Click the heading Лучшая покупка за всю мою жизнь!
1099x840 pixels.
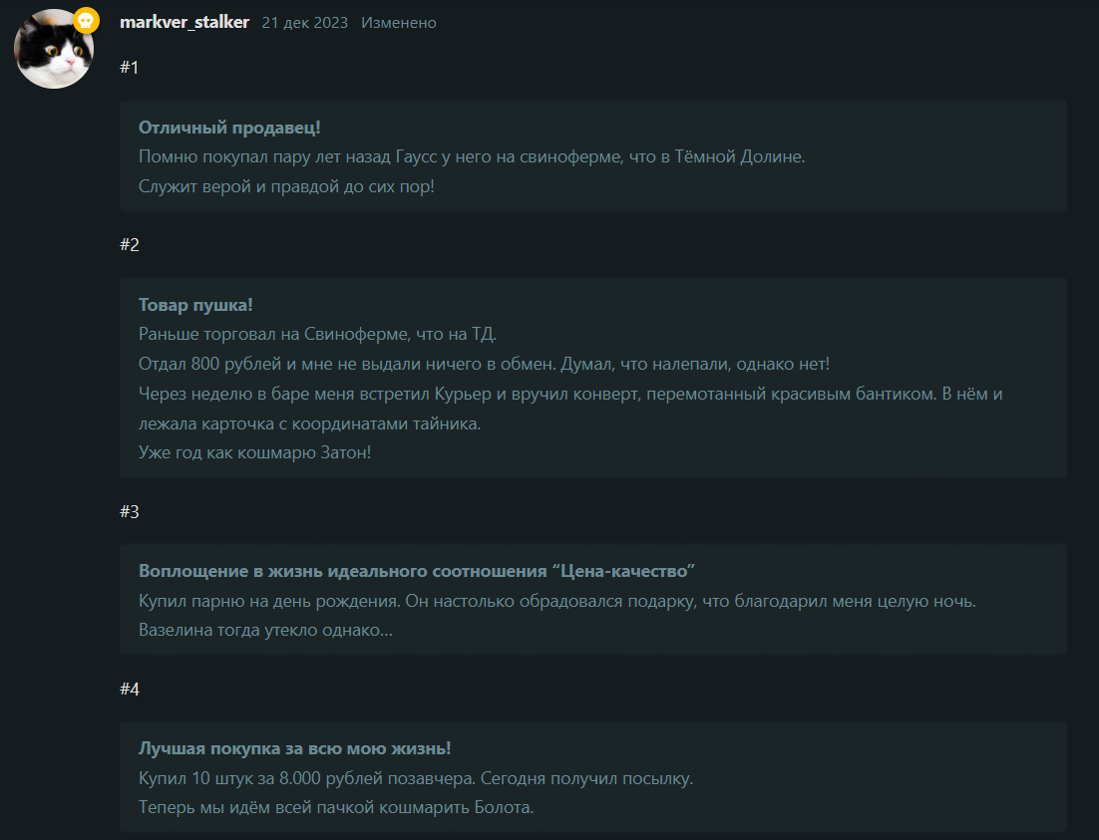click(x=294, y=748)
